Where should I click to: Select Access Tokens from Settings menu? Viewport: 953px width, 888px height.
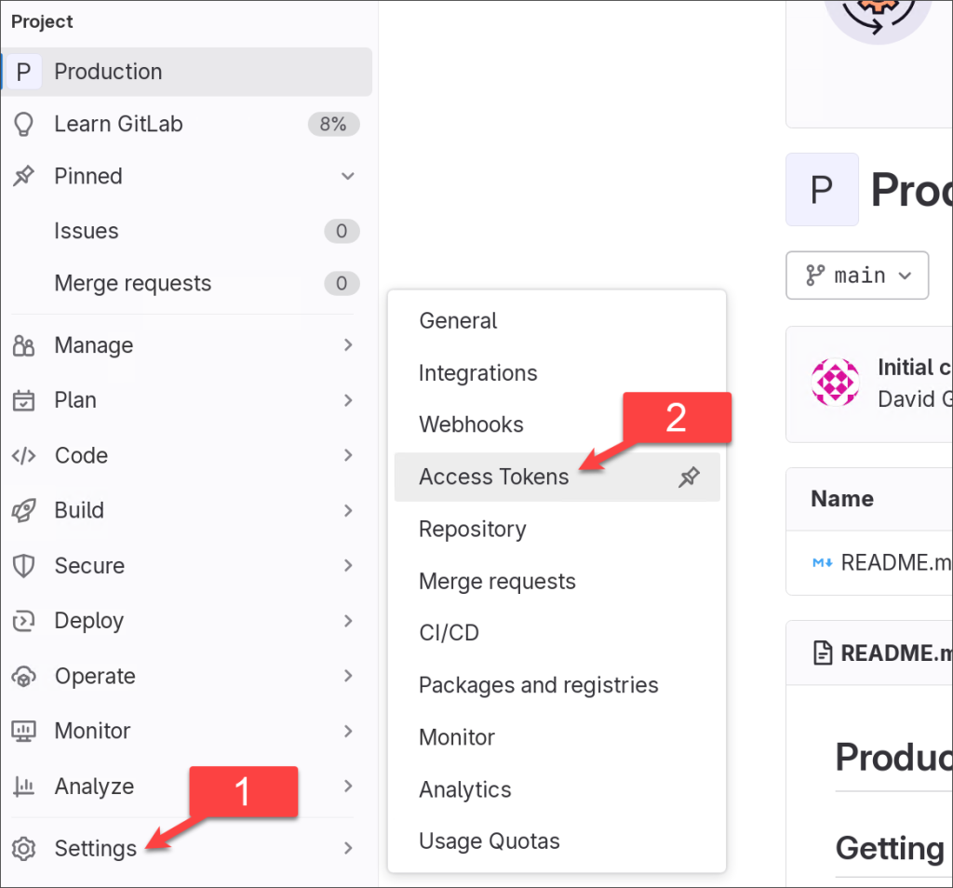pos(493,477)
